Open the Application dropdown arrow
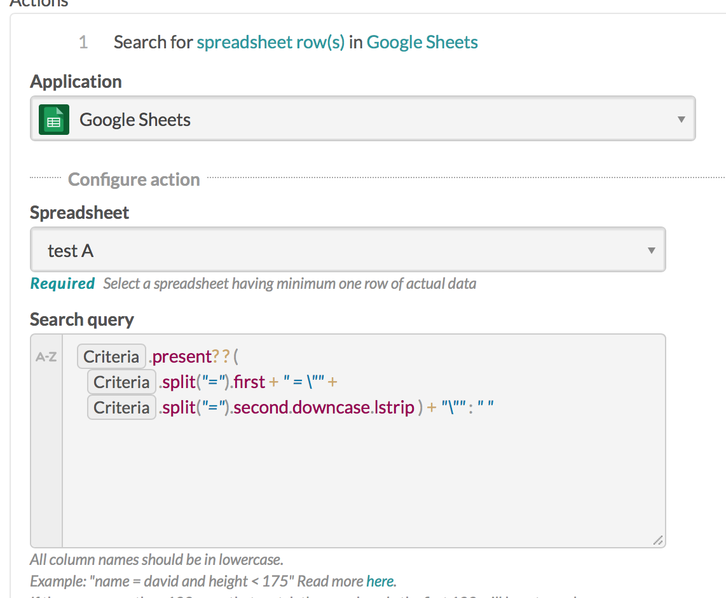Image resolution: width=726 pixels, height=598 pixels. pos(681,120)
